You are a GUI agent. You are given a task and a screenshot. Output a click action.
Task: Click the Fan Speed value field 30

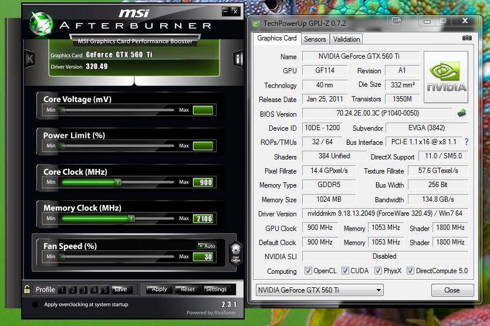pos(203,257)
